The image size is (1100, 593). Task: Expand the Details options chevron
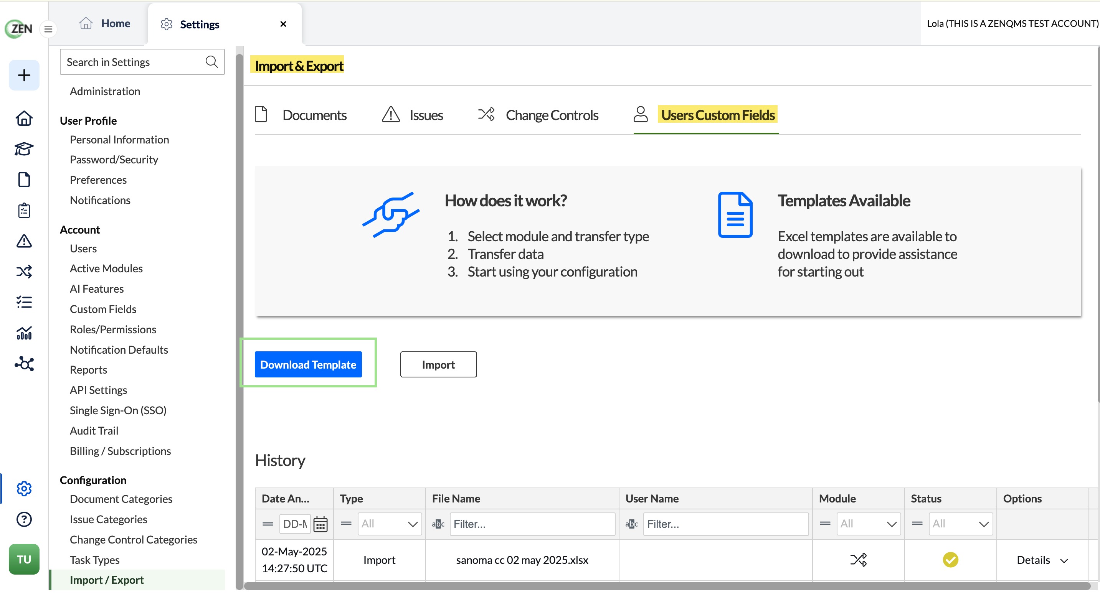(x=1064, y=560)
